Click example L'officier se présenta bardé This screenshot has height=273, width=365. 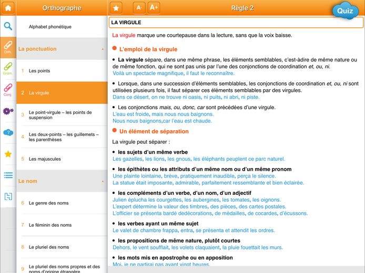pyautogui.click(x=210, y=213)
